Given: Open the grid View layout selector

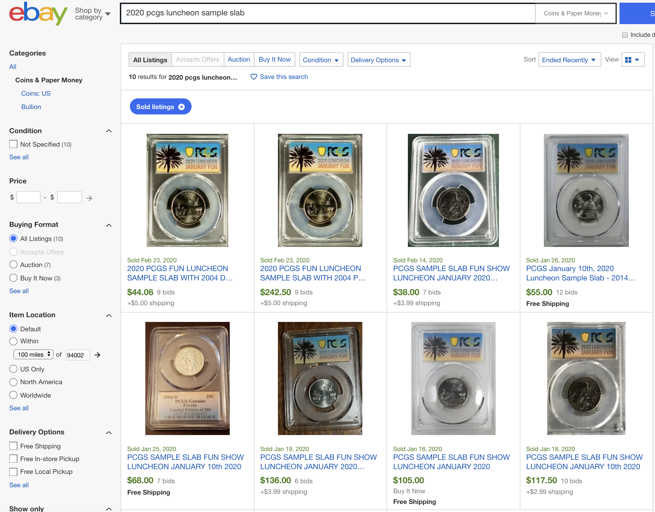Looking at the screenshot, I should point(633,60).
